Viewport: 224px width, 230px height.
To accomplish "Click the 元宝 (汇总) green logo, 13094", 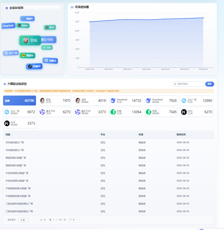I will [113, 112].
